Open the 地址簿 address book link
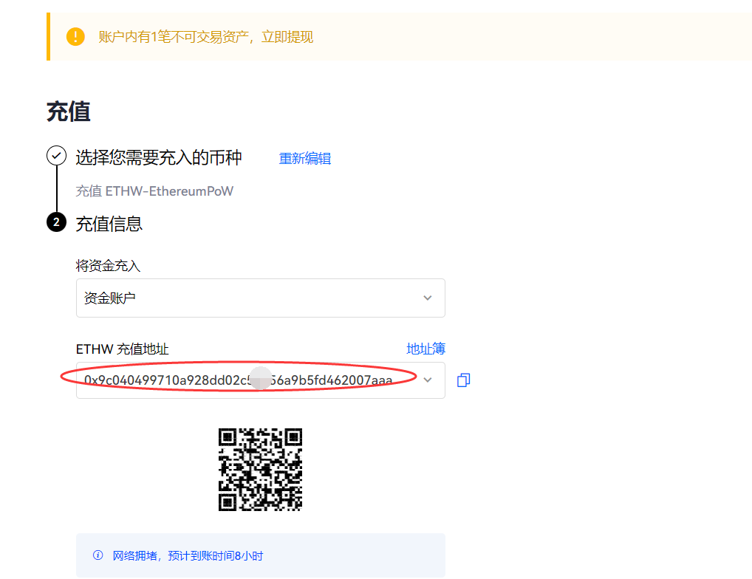Viewport: 752px width, 579px height. tap(425, 349)
